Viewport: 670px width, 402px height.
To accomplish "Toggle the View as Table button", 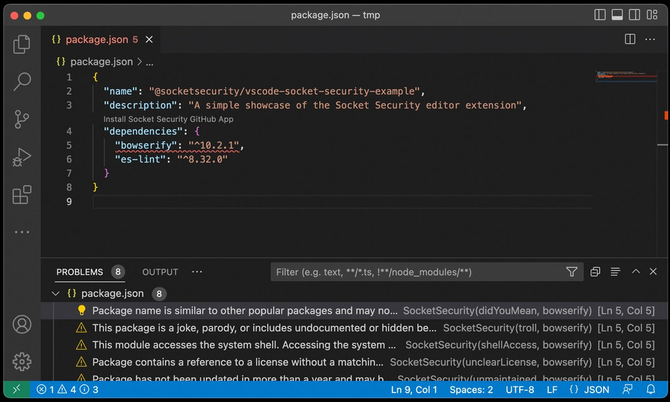I will tap(595, 271).
